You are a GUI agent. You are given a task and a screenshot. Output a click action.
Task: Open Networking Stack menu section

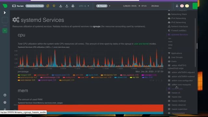177,14
